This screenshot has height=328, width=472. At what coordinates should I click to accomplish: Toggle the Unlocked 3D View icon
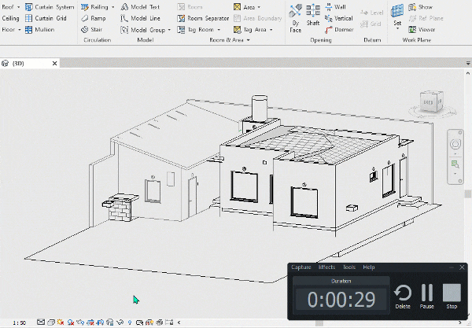pos(110,322)
